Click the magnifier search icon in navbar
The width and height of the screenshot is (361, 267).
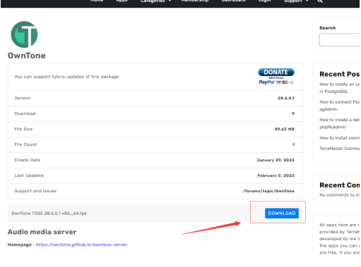pyautogui.click(x=319, y=1)
